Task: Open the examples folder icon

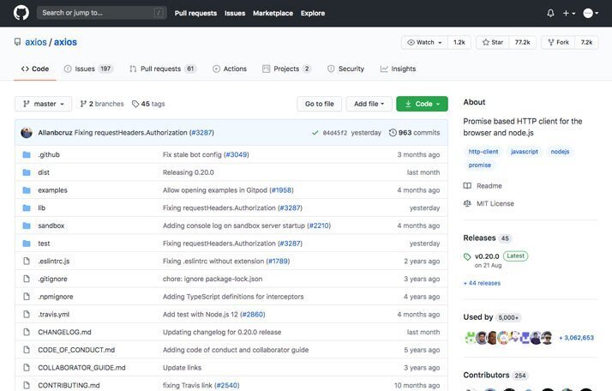Action: click(x=27, y=190)
